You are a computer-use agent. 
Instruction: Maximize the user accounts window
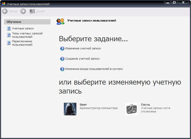tap(174, 2)
